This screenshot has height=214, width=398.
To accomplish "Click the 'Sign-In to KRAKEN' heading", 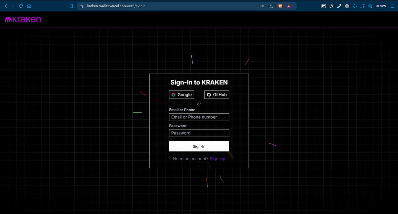I will 199,82.
